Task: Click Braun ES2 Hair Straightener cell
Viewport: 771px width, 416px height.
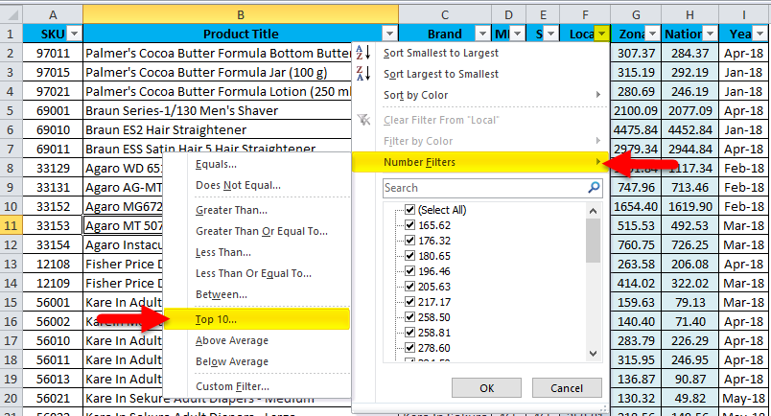Action: [x=218, y=129]
